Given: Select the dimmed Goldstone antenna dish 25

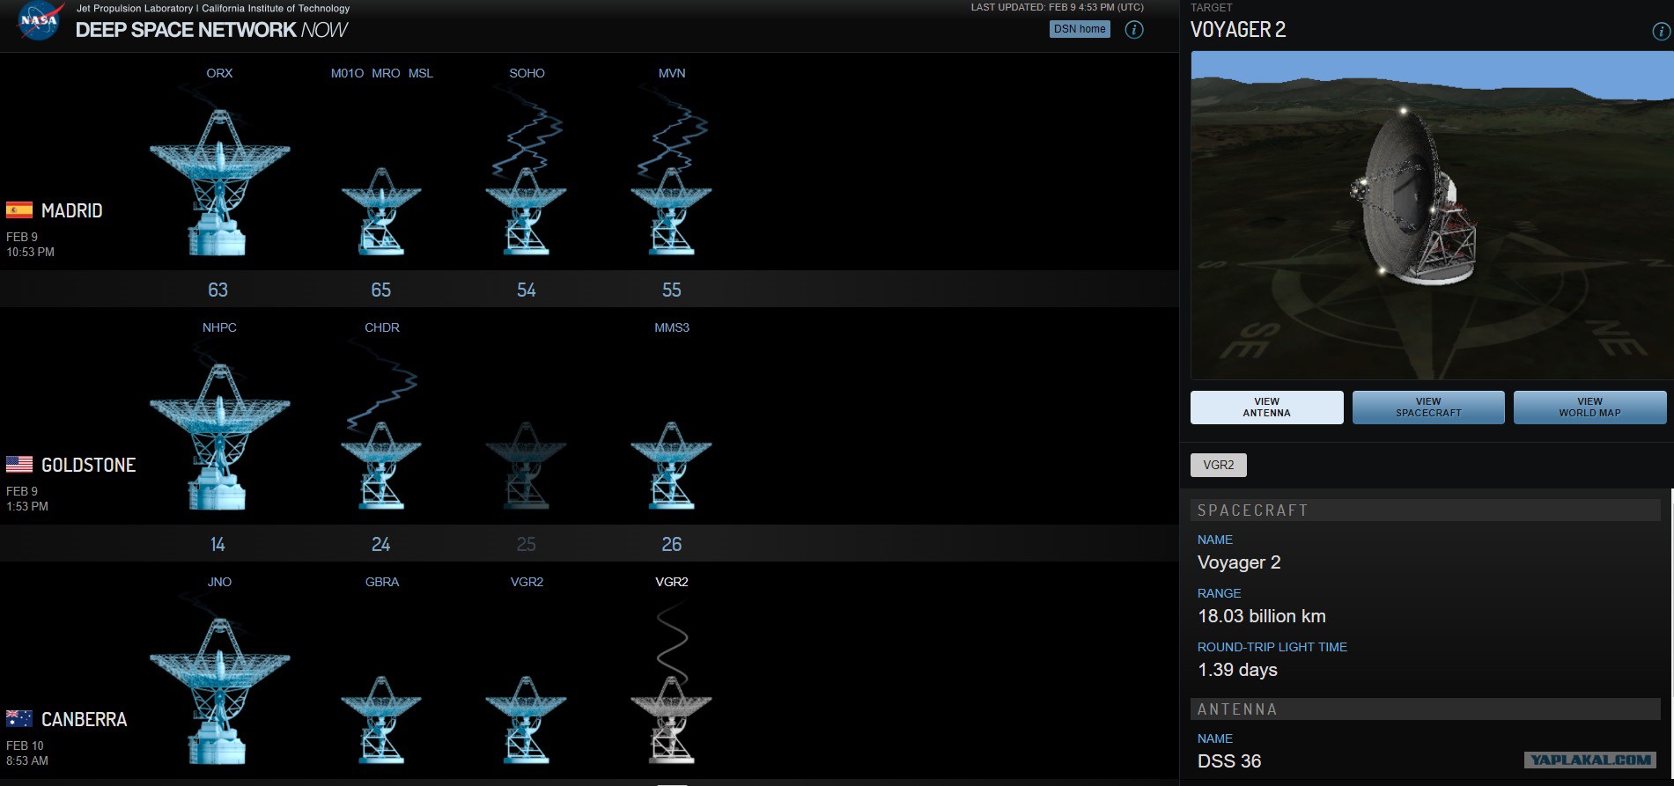Looking at the screenshot, I should coord(526,466).
